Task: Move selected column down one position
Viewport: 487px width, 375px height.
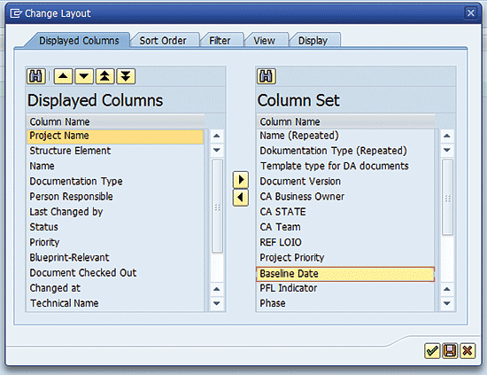Action: point(84,76)
